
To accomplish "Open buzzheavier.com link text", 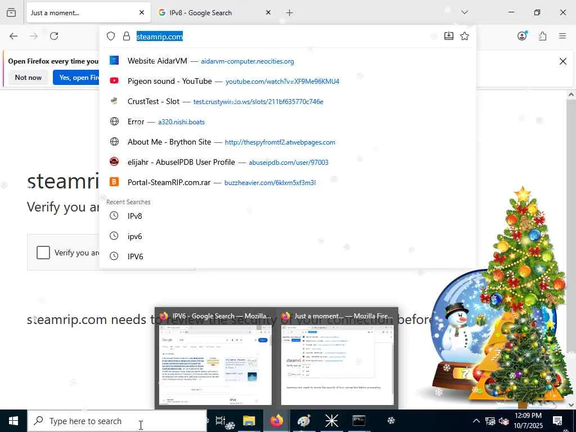I will 270,183.
